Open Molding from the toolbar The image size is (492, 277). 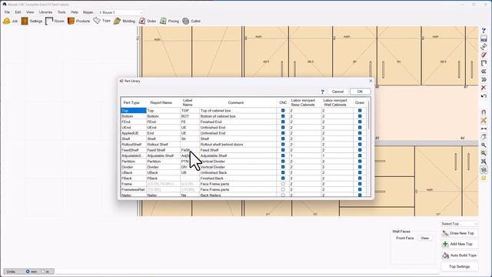coord(125,21)
